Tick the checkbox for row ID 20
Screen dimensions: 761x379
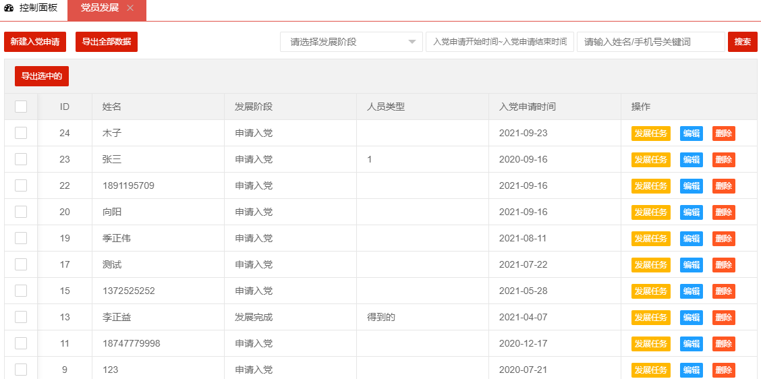click(x=21, y=212)
